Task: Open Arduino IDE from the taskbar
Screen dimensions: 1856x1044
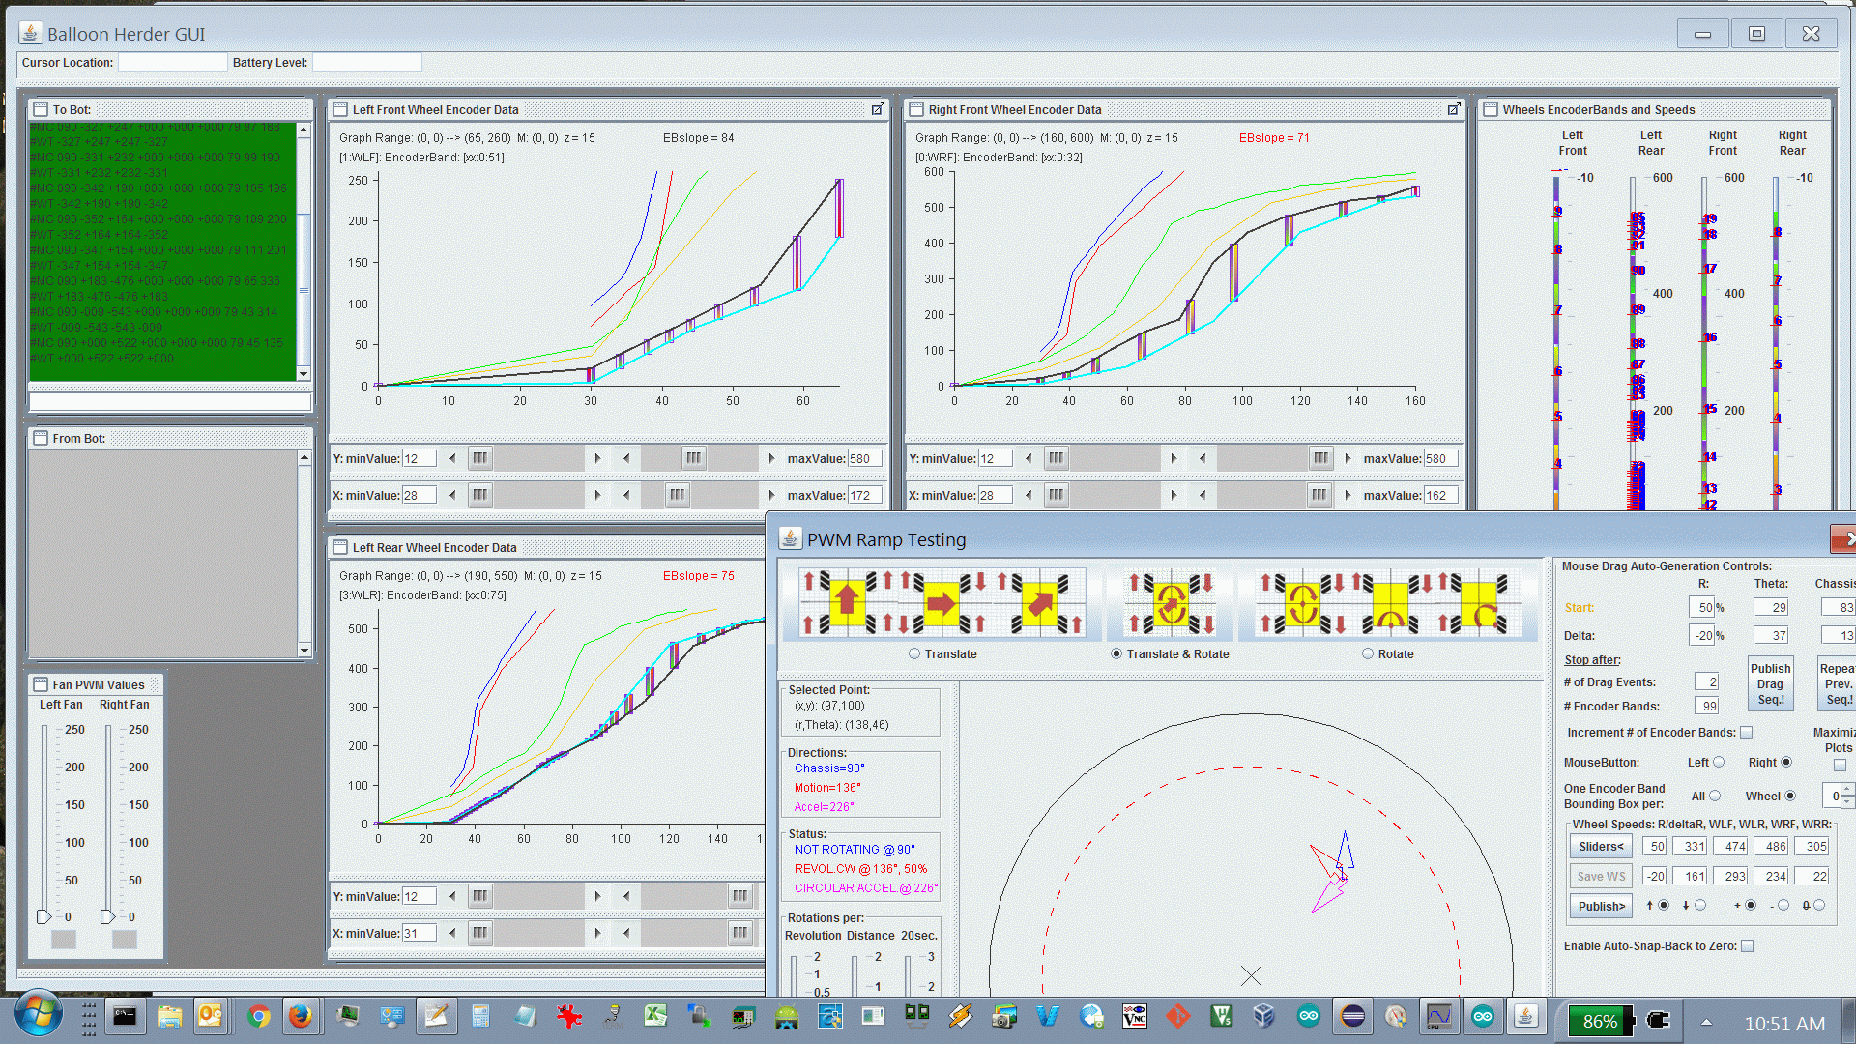Action: point(1308,1016)
